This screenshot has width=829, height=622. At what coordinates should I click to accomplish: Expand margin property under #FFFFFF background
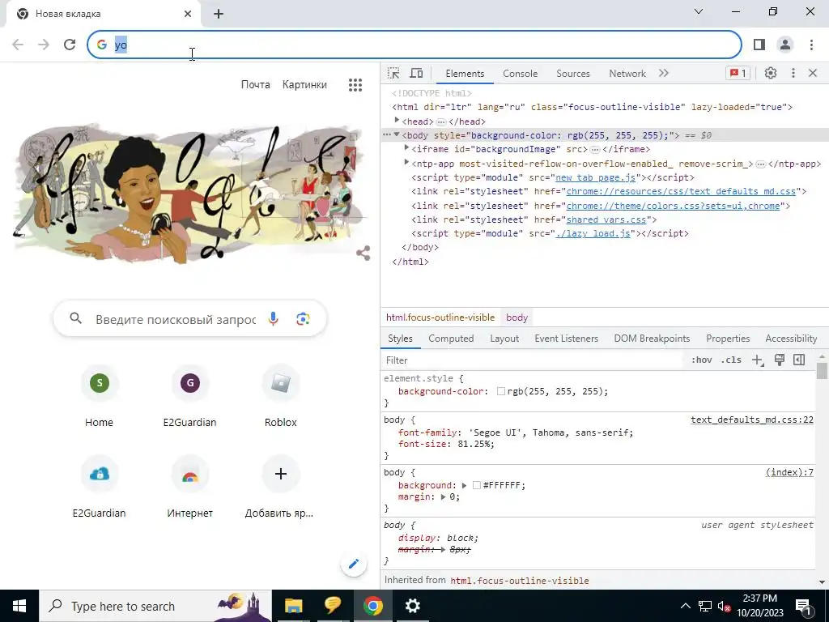point(444,496)
